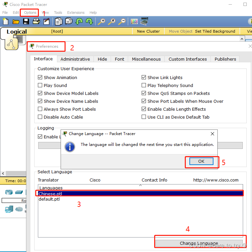This screenshot has width=252, height=252.
Task: Switch to the Administrative tab
Action: point(75,59)
